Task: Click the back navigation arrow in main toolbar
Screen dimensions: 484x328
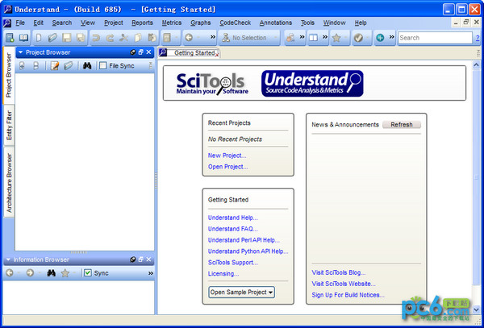Action: tap(189, 38)
